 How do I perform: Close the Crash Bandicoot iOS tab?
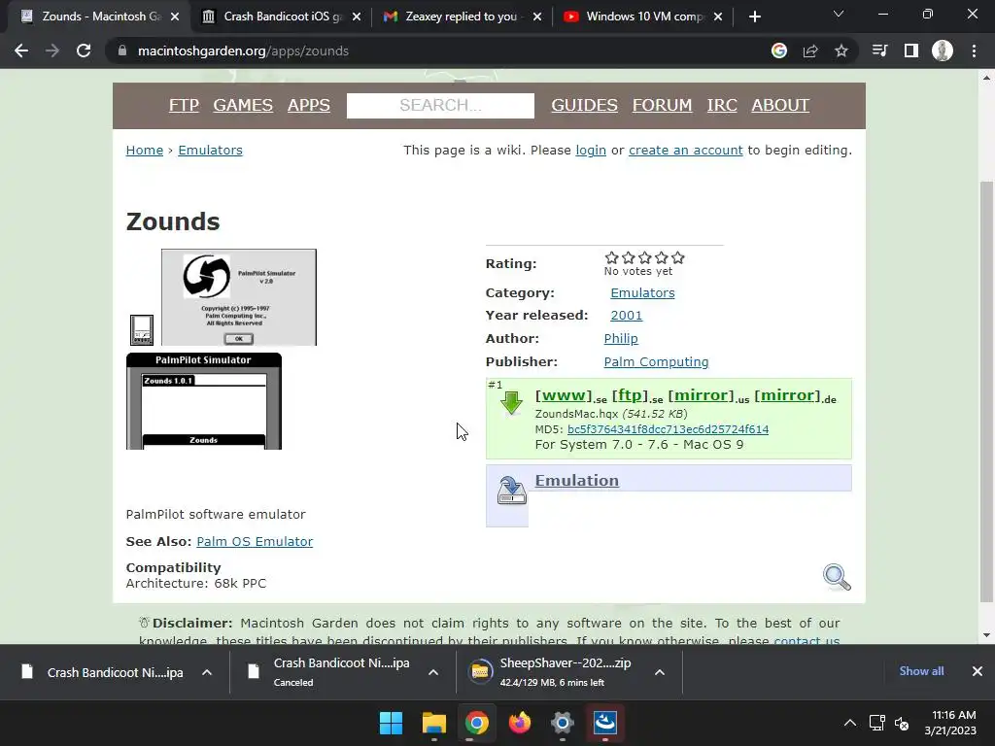[357, 17]
